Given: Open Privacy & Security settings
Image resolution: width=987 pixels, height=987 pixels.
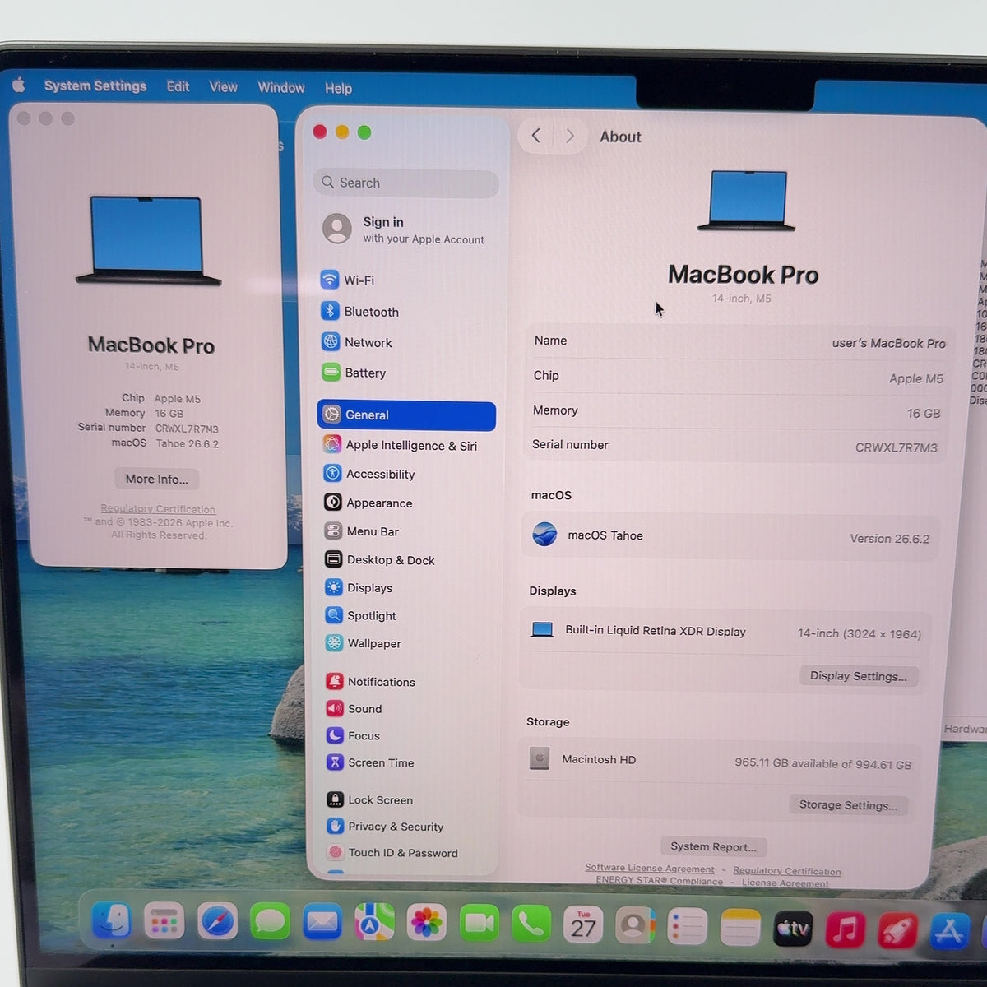Looking at the screenshot, I should click(x=385, y=827).
